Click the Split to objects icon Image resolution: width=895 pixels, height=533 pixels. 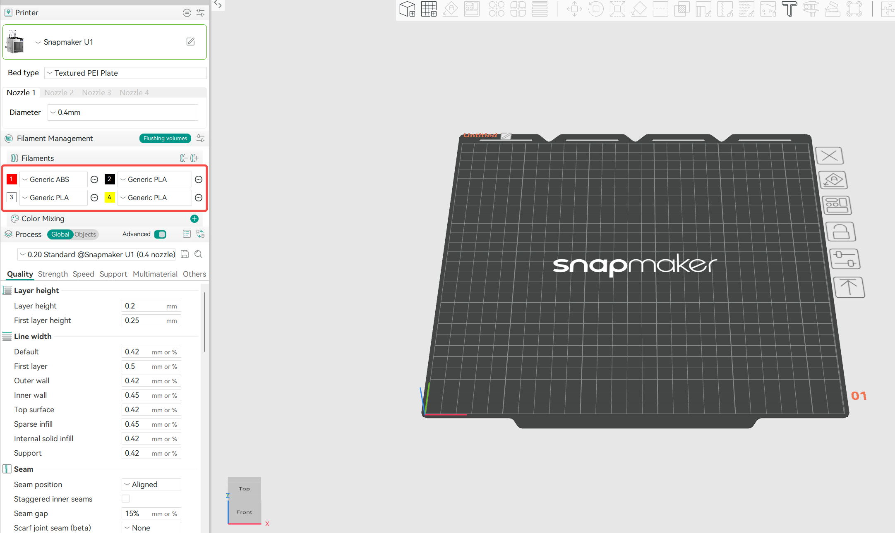(497, 9)
